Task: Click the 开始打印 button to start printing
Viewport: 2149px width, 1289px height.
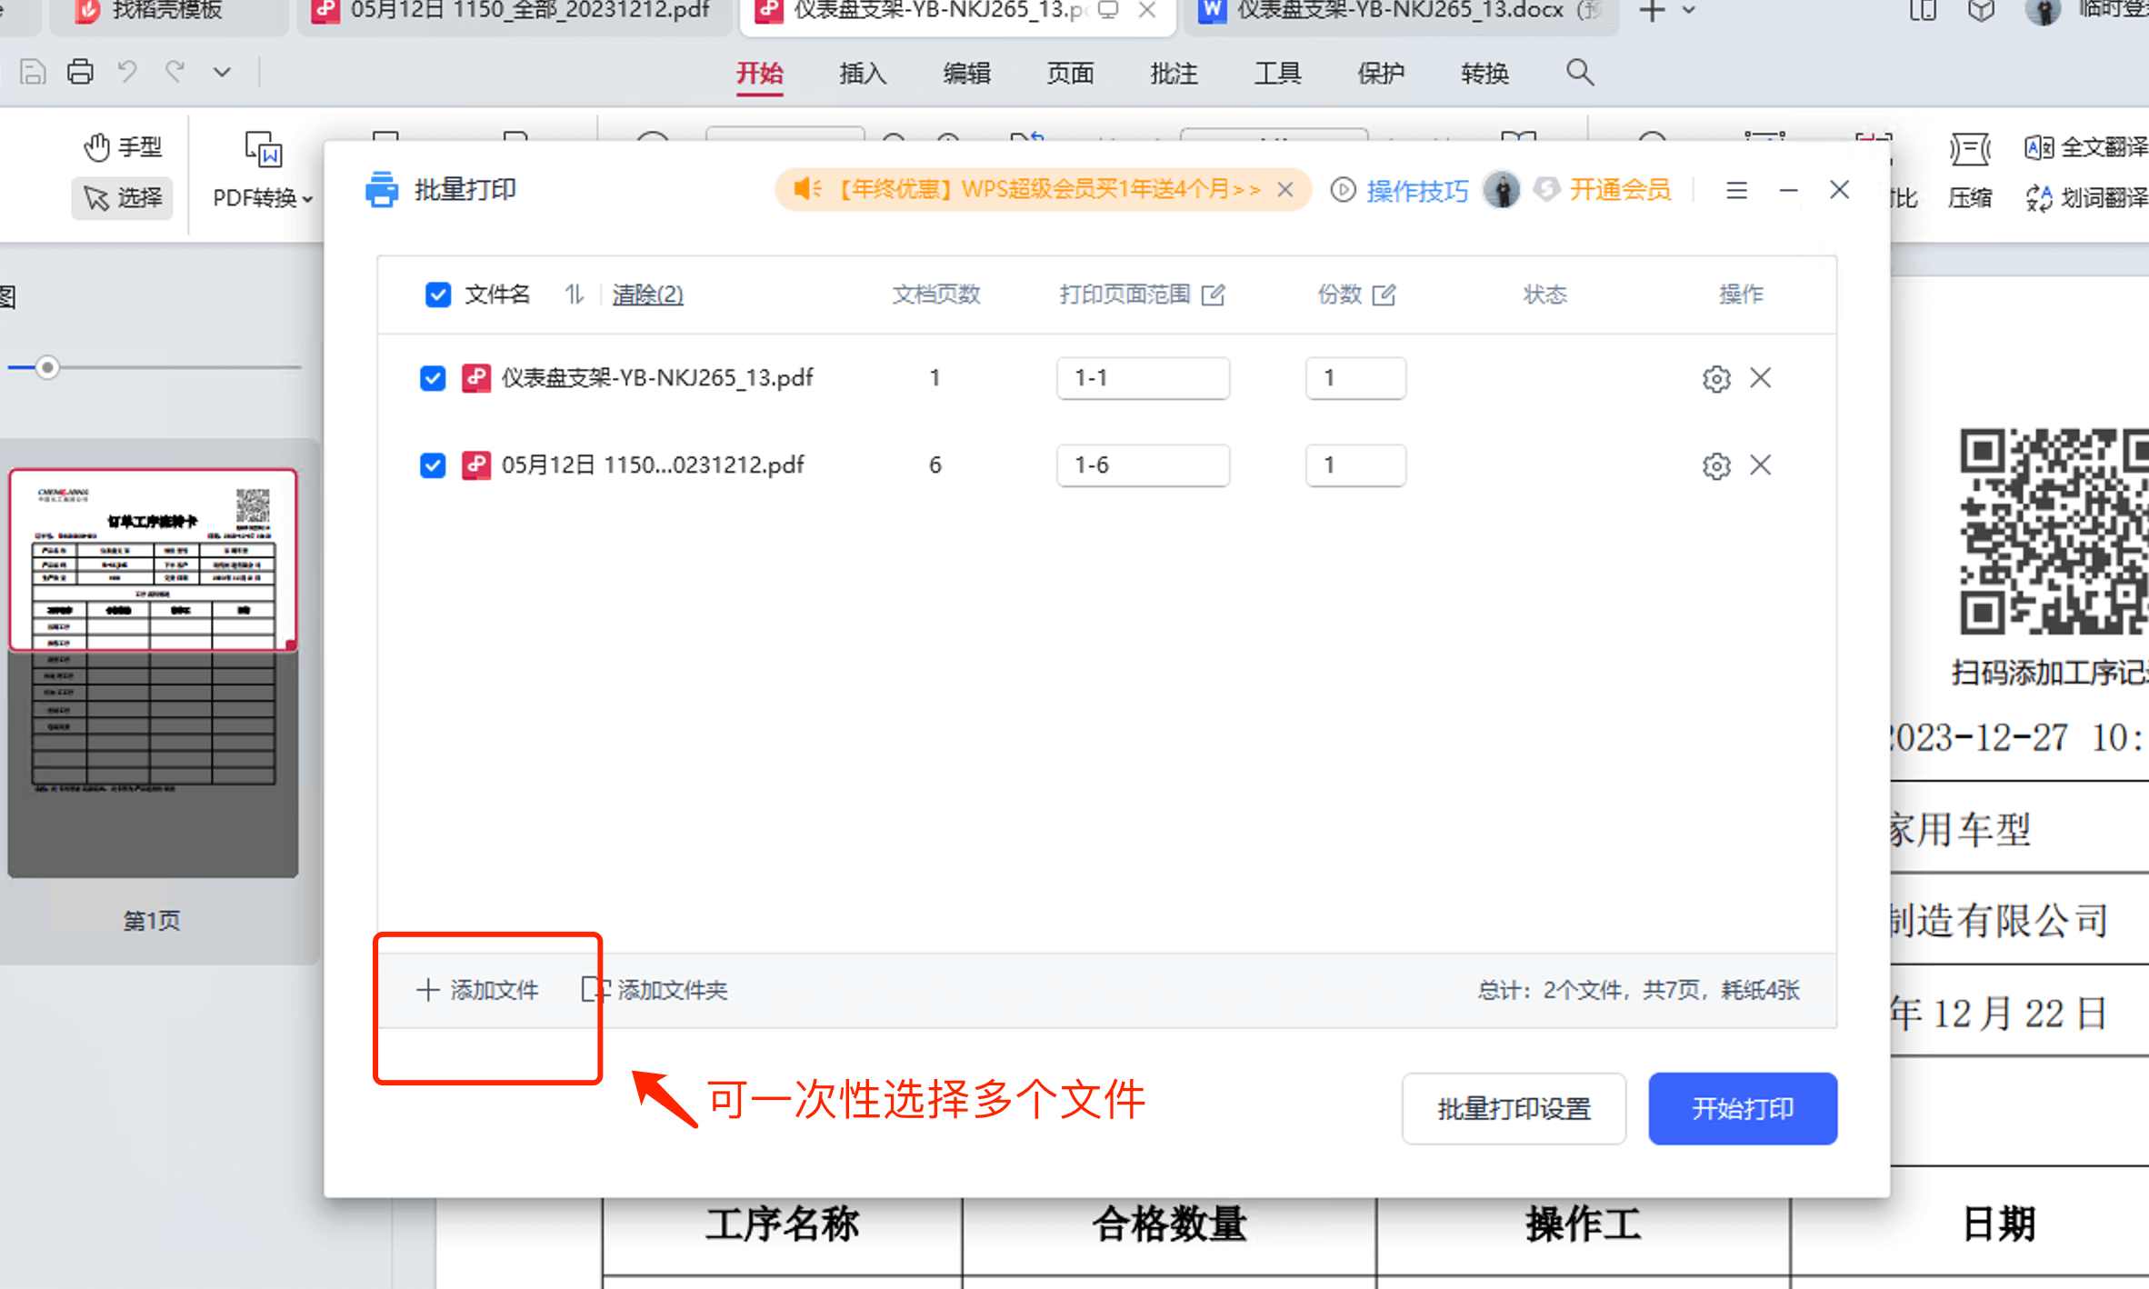Action: pos(1742,1108)
